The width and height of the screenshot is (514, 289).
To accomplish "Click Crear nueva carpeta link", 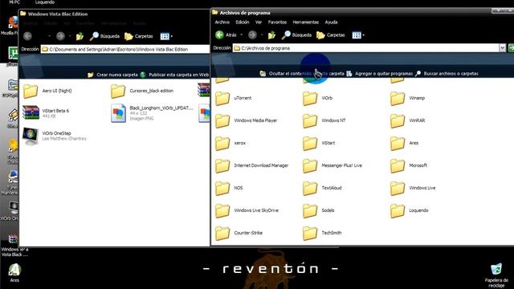I will (112, 75).
